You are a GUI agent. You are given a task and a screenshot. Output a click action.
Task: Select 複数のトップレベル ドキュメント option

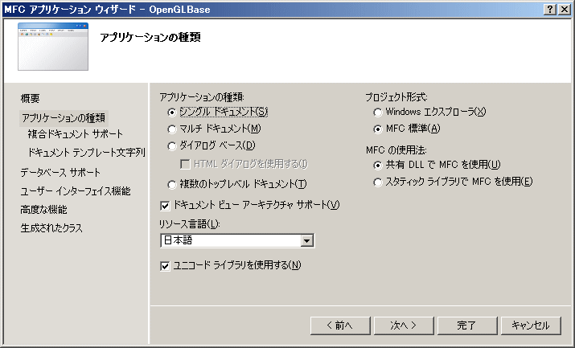(171, 184)
